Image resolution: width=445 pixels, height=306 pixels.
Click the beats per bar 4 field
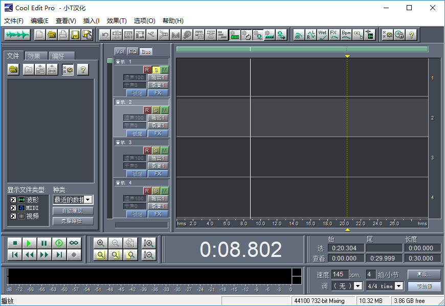(x=371, y=274)
